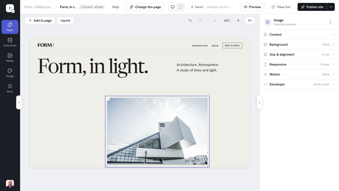Zoom in with the plus button
339x191 pixels.
tap(238, 20)
